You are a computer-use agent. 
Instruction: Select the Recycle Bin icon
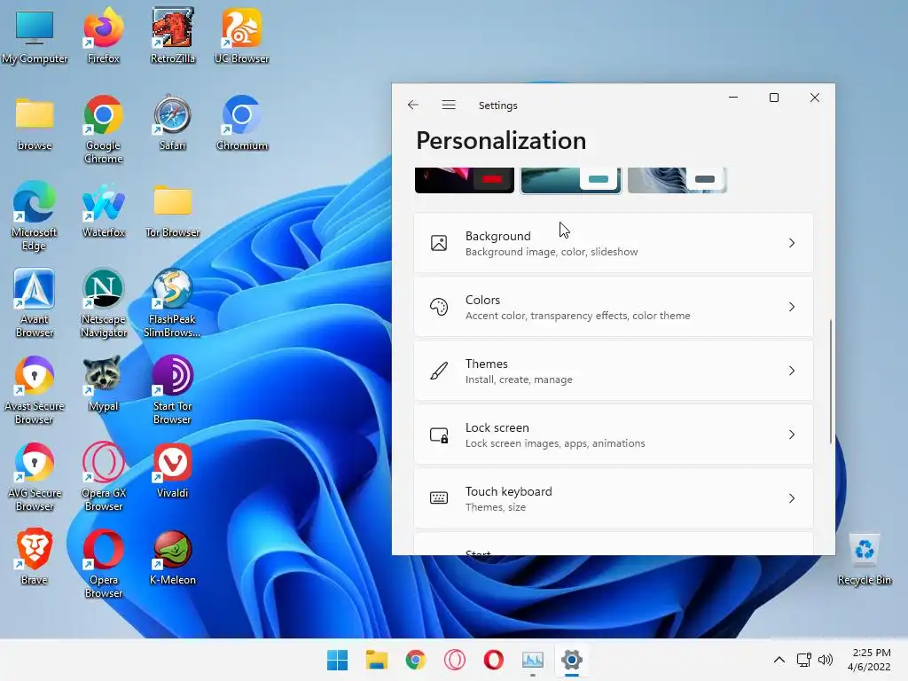(x=864, y=559)
